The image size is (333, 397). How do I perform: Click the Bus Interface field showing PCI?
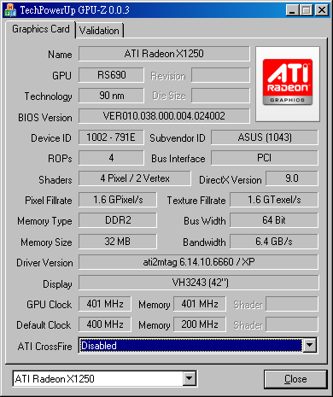click(265, 158)
